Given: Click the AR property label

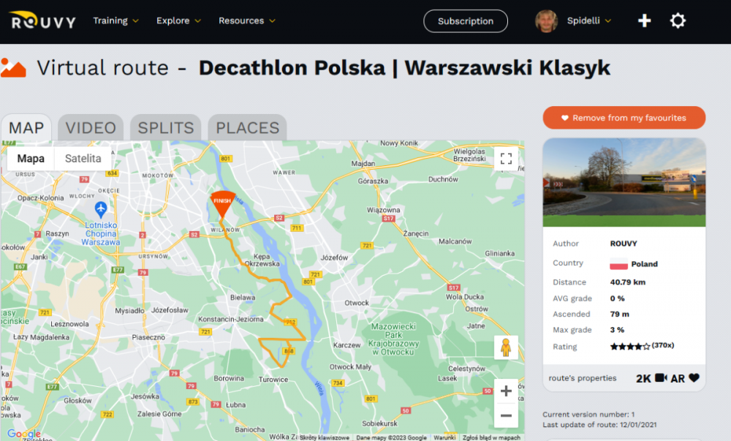Looking at the screenshot, I should [678, 379].
